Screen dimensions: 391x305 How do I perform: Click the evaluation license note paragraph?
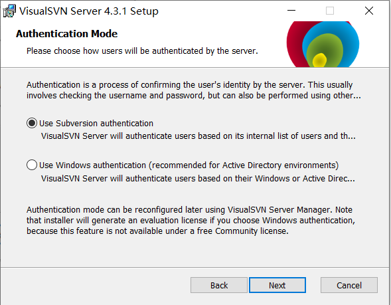[191, 221]
